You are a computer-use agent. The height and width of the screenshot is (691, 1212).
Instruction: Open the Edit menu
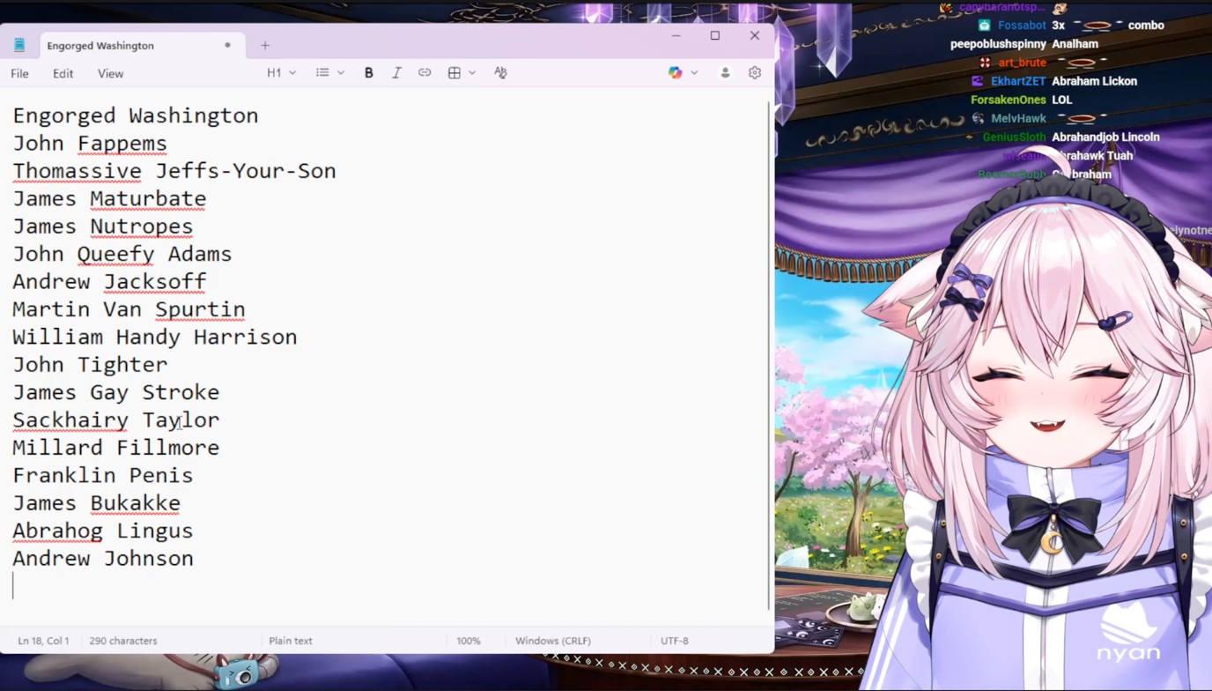click(63, 73)
